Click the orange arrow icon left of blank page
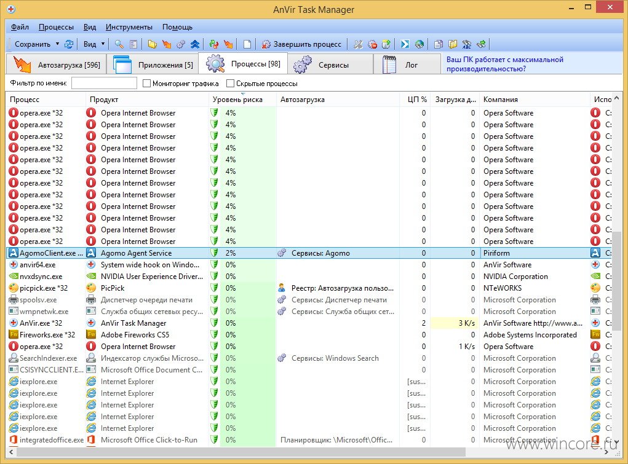Image resolution: width=628 pixels, height=464 pixels. click(x=228, y=44)
